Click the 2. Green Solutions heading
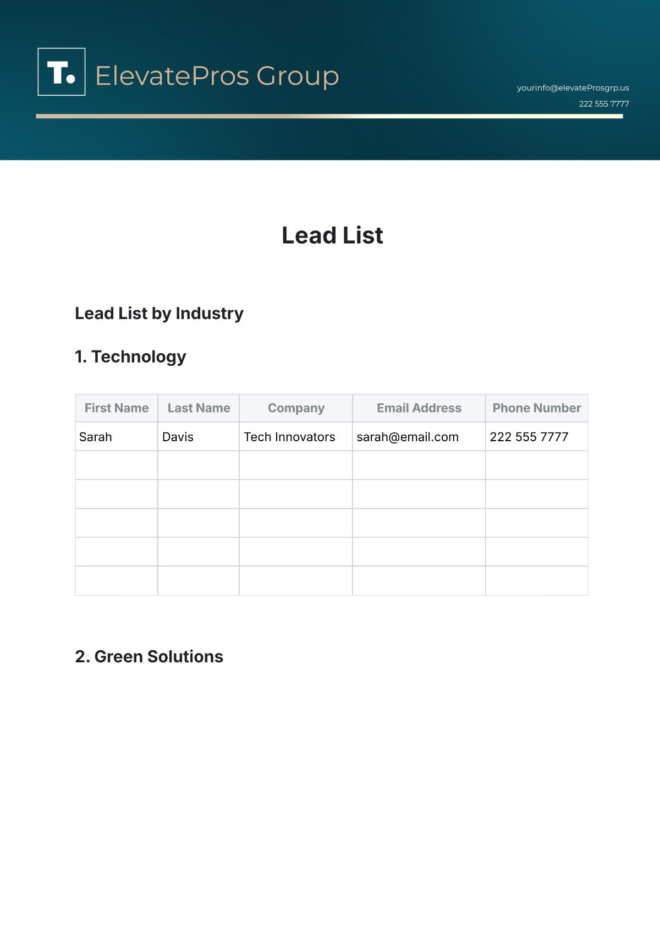 coord(149,657)
